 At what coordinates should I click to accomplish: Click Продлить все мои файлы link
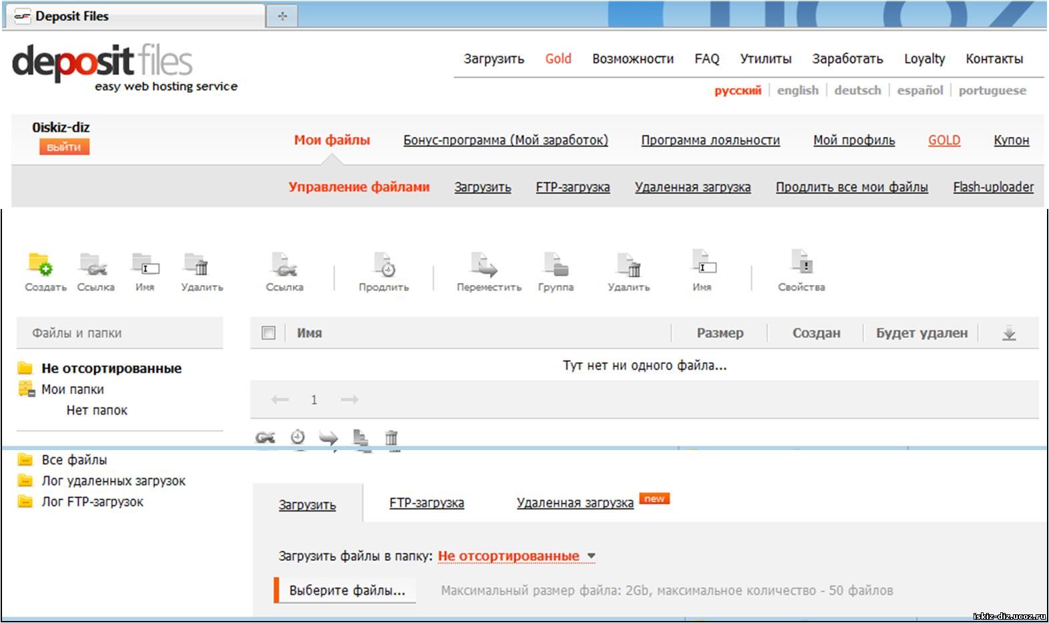pyautogui.click(x=852, y=187)
